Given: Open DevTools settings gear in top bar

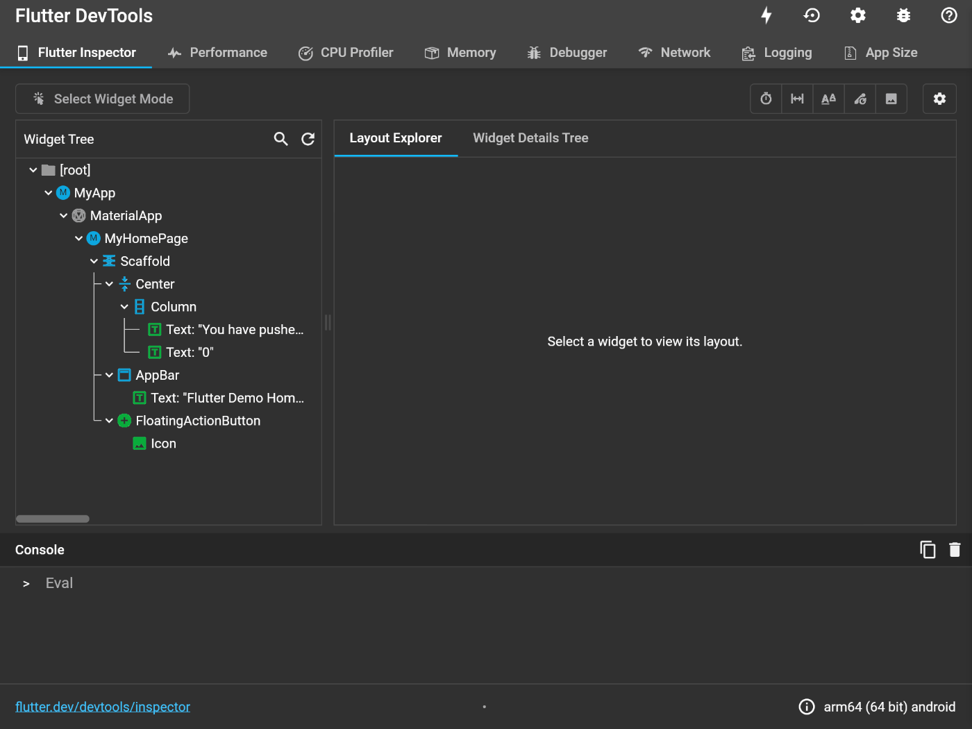Looking at the screenshot, I should tap(858, 15).
